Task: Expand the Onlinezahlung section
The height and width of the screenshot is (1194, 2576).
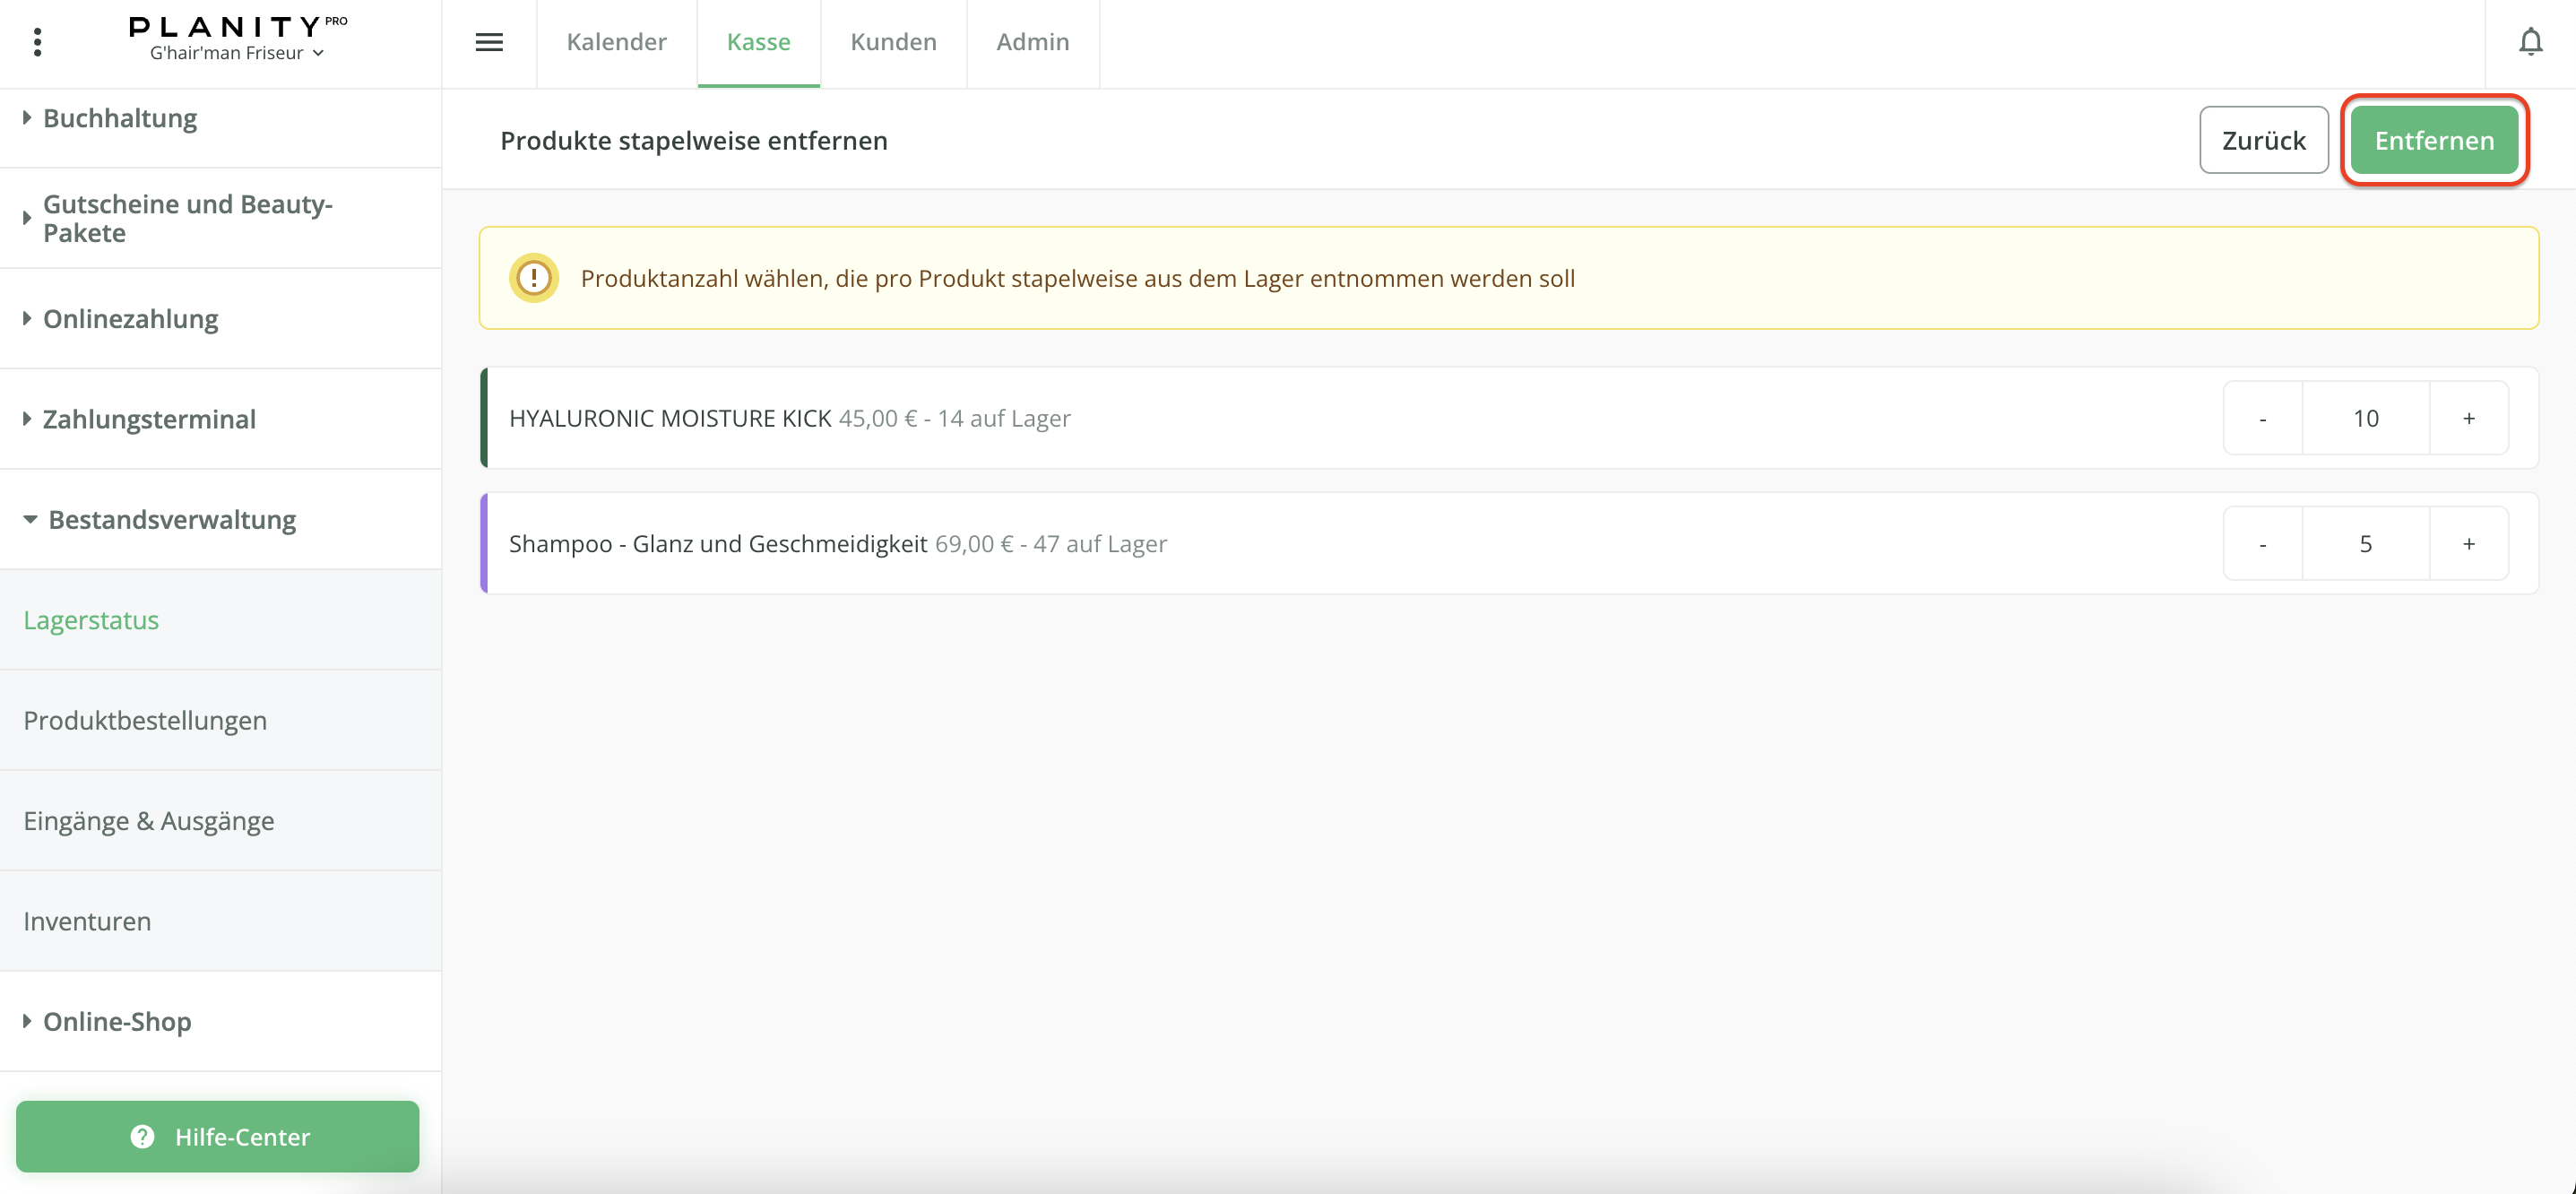Action: click(130, 319)
